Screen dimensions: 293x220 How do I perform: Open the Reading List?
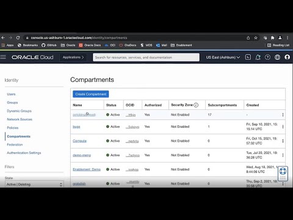point(278,45)
